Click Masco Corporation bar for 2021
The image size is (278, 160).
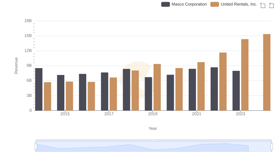pos(192,90)
